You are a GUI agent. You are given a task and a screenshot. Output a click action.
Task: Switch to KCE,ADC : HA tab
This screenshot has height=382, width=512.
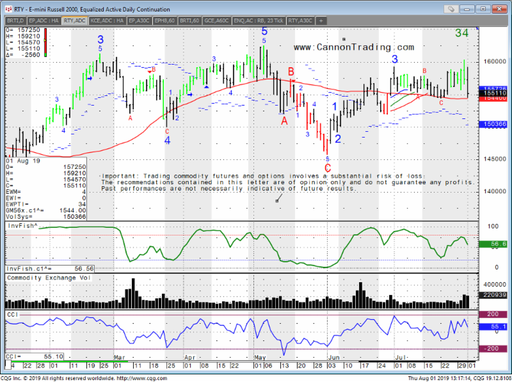pyautogui.click(x=107, y=20)
